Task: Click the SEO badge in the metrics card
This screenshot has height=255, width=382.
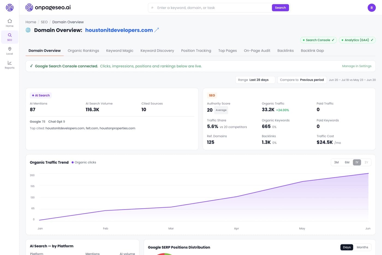Action: (212, 95)
